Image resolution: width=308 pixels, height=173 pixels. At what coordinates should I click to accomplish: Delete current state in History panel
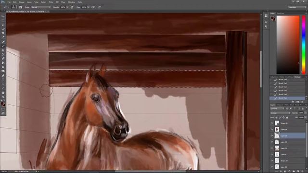click(x=302, y=101)
